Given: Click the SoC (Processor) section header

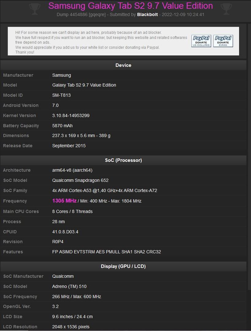Looking at the screenshot, I should [x=123, y=160].
